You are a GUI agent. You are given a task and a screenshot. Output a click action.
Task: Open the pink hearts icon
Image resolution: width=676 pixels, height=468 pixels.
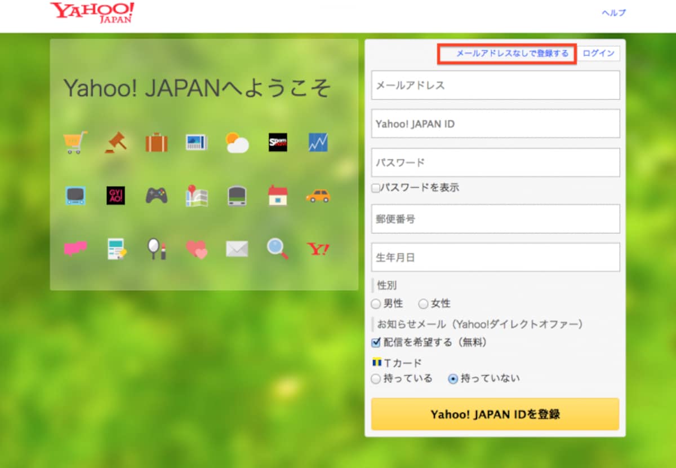click(197, 249)
